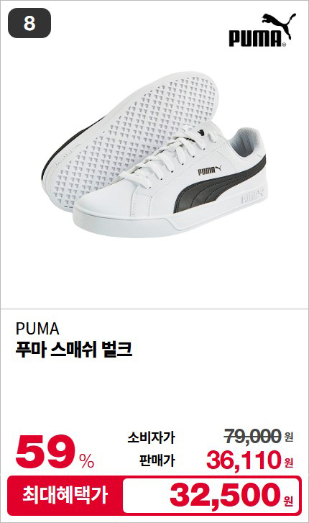Click the 32,500원 maximum benefit price box
The height and width of the screenshot is (523, 309).
(x=211, y=495)
